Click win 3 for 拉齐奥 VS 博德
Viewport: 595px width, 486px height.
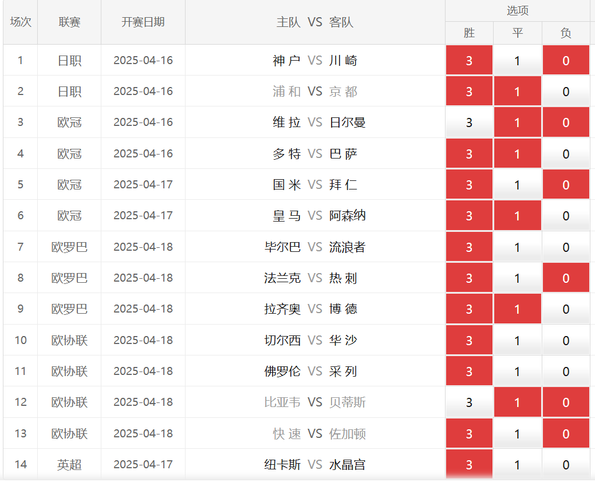pos(469,309)
